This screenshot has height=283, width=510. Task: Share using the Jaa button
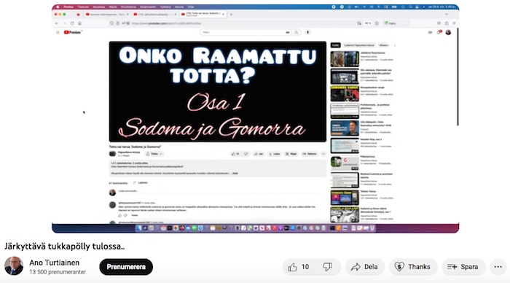click(x=259, y=154)
